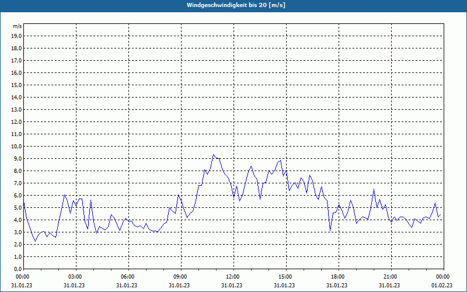Select the "11,0" y-axis value
467x292 pixels.
point(16,134)
